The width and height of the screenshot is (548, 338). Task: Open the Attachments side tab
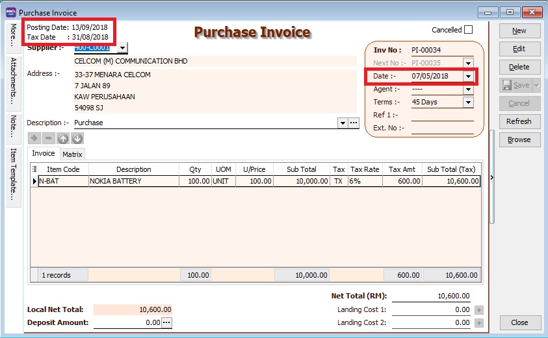point(14,82)
